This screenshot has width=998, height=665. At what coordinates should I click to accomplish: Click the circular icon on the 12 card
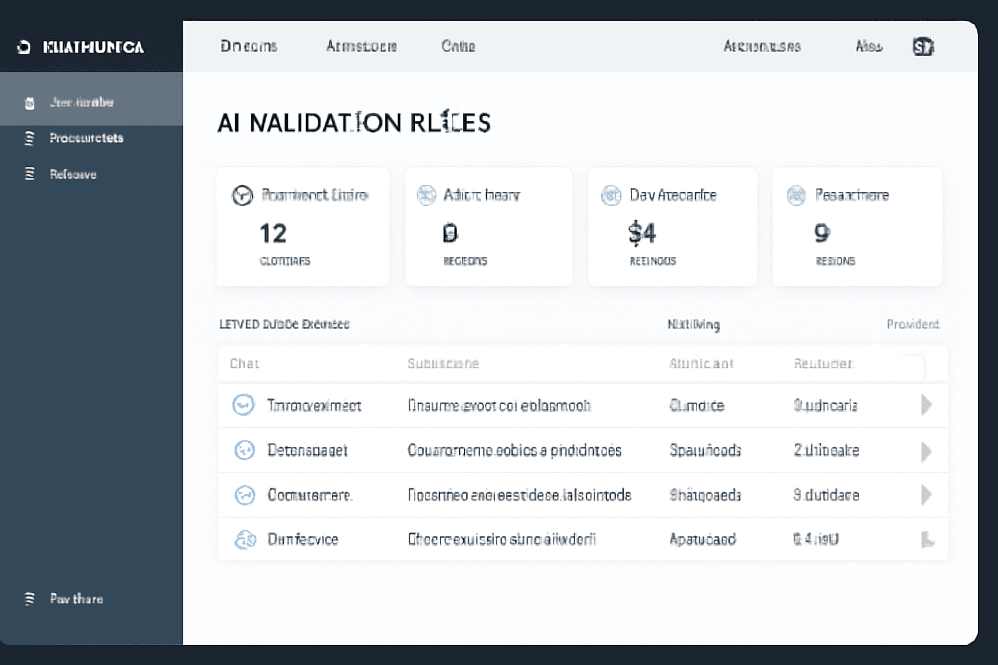point(242,195)
